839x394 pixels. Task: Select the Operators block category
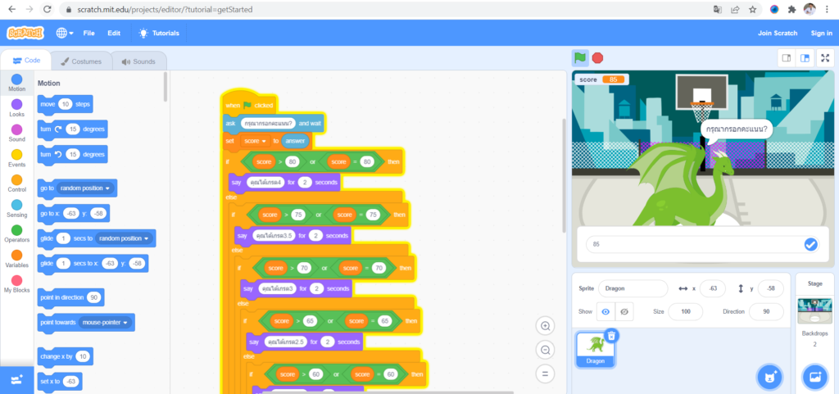(x=16, y=234)
